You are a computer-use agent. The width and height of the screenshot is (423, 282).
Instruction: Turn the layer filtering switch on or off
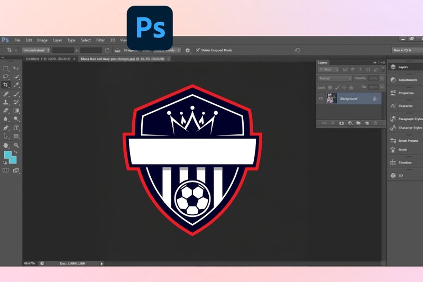[383, 69]
